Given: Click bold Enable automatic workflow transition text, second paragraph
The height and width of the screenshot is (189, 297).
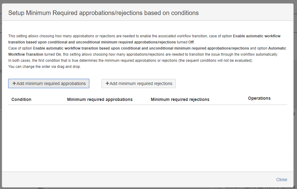Looking at the screenshot, I should pos(141,48).
